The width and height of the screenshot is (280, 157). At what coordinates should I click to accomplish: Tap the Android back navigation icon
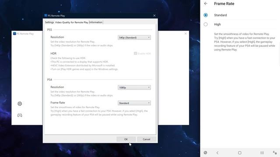[x=217, y=153]
